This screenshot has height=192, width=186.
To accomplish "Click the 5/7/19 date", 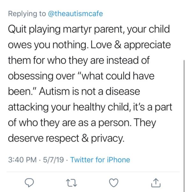I will point(53,160).
